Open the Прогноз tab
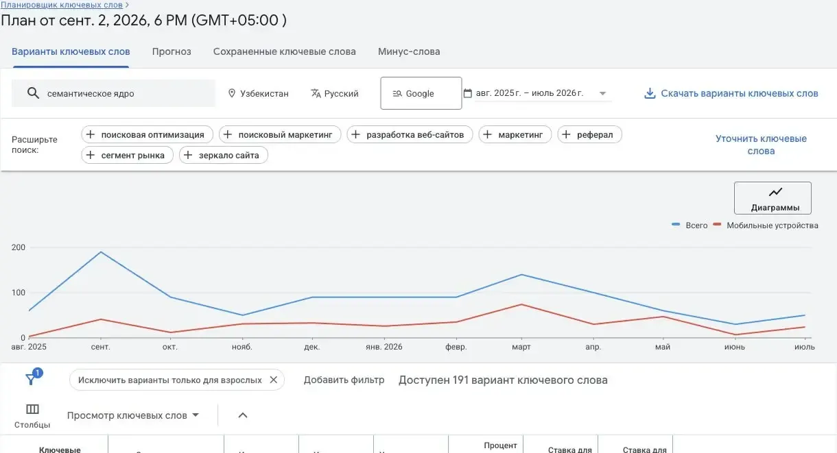This screenshot has height=453, width=837. coord(172,52)
